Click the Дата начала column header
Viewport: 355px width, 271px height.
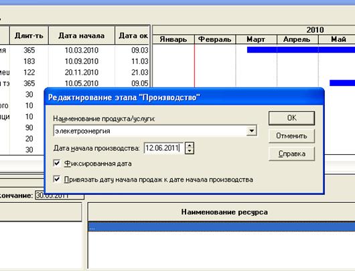click(x=82, y=35)
